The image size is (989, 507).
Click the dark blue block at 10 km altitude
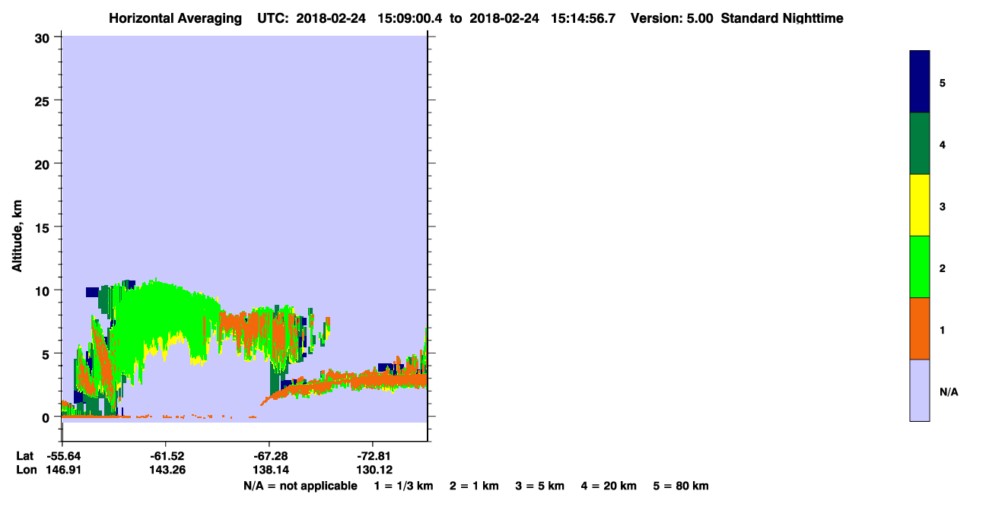(92, 292)
